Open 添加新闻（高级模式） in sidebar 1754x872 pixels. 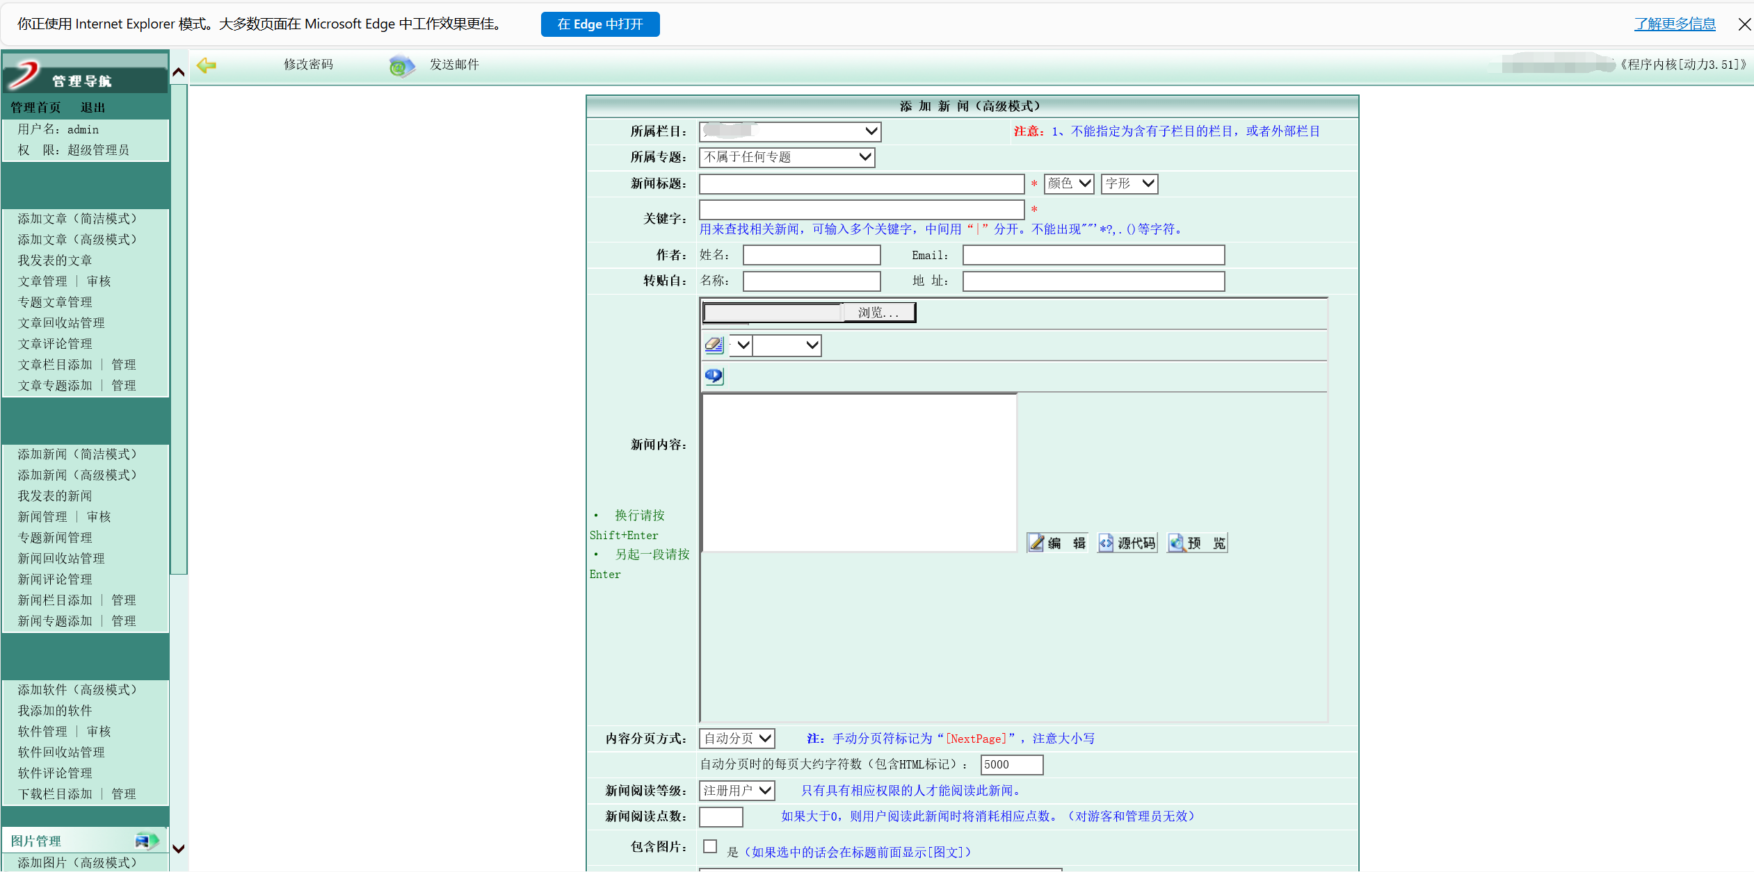point(77,475)
